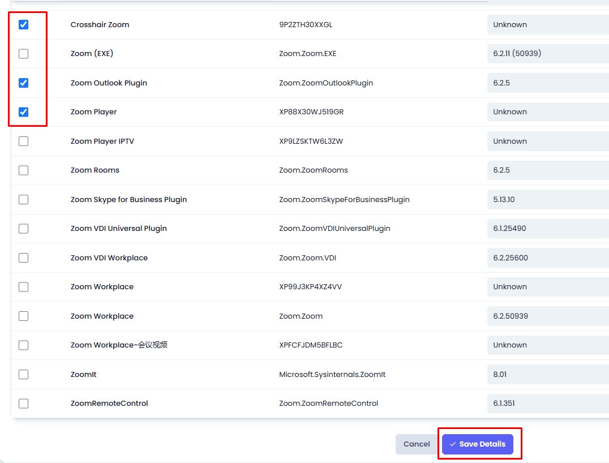Check the ZoomIt checkbox
The image size is (609, 463).
coord(24,374)
